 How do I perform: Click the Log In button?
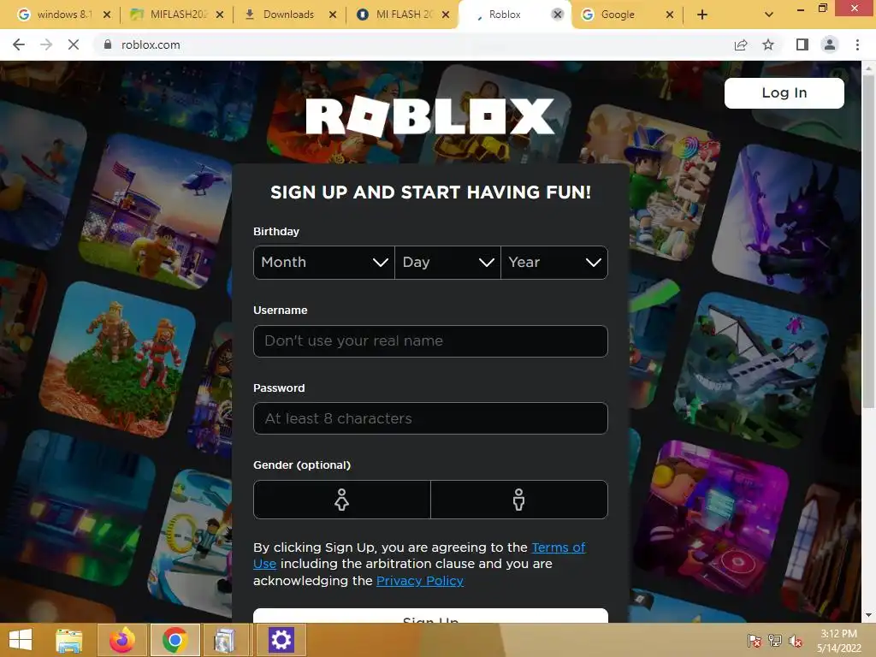(x=784, y=92)
